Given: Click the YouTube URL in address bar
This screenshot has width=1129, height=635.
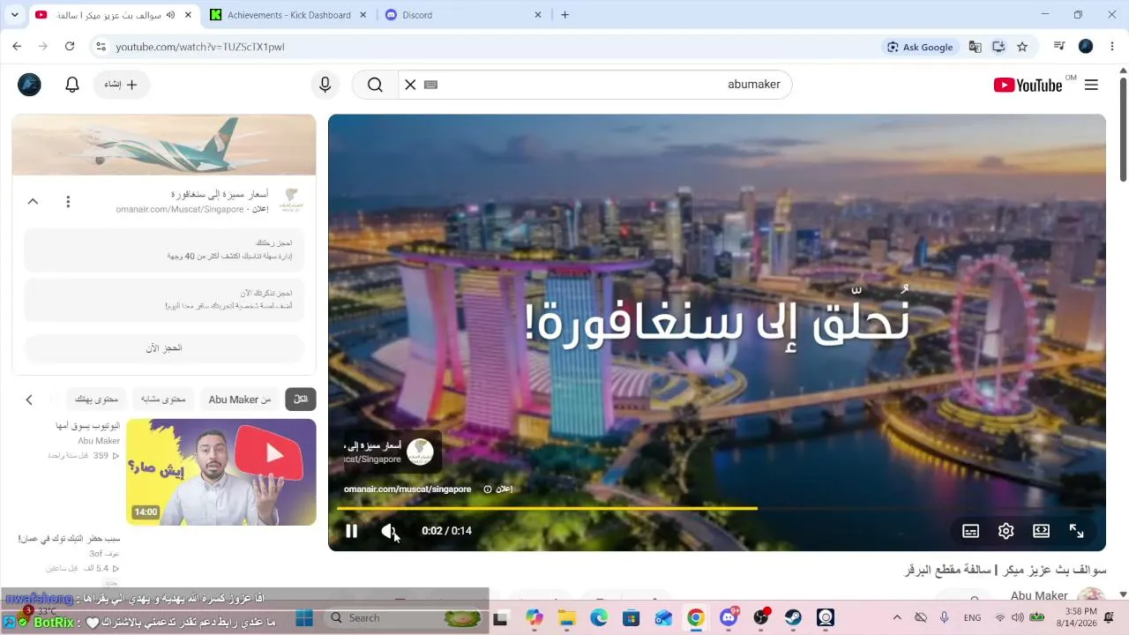Looking at the screenshot, I should [200, 47].
